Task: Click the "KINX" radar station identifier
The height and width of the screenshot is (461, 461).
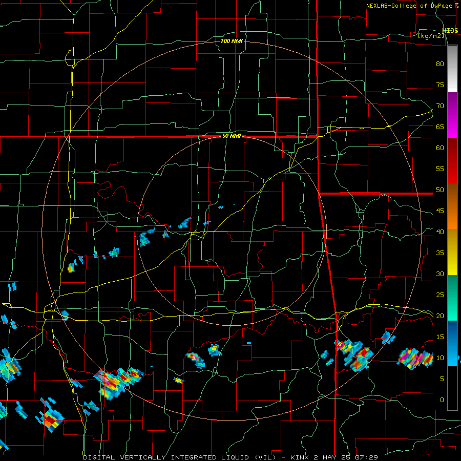Action: pos(301,457)
